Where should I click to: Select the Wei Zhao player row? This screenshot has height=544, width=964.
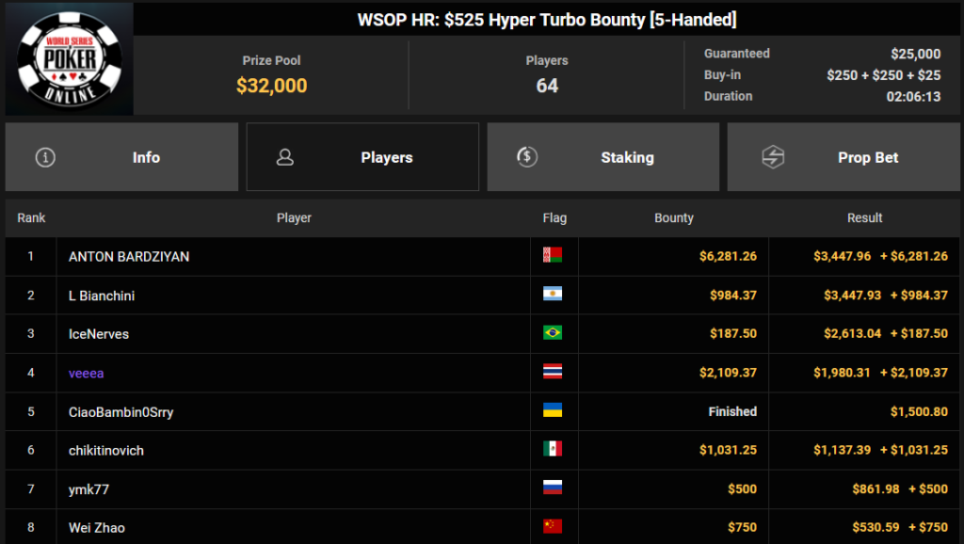pyautogui.click(x=483, y=527)
